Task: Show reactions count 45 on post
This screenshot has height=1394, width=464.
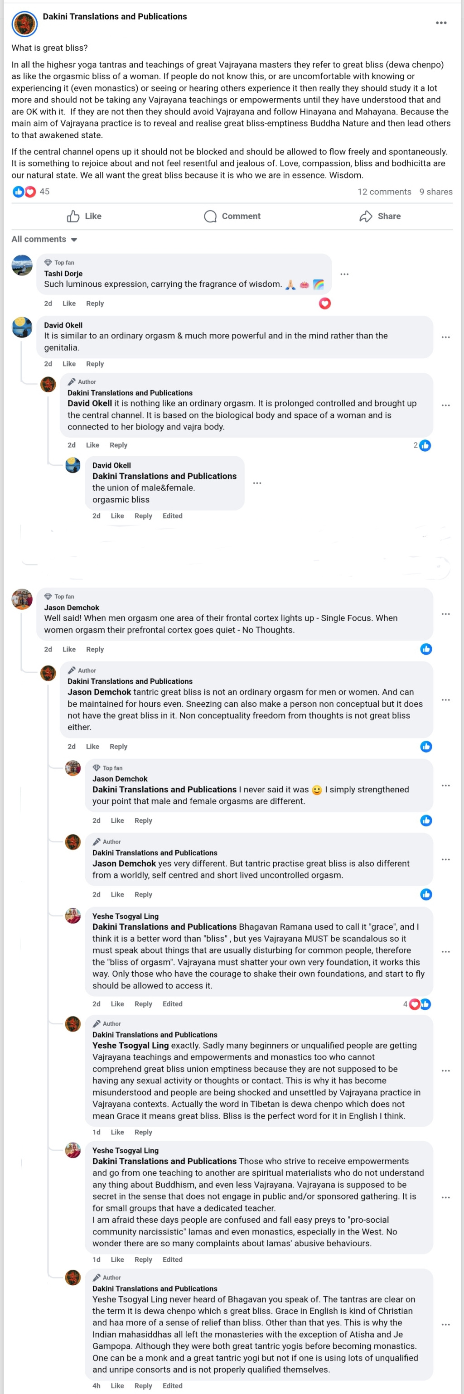Action: [x=44, y=192]
